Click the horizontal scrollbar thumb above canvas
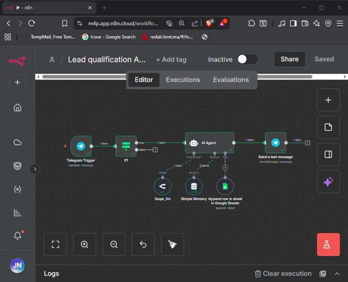 [x=177, y=77]
